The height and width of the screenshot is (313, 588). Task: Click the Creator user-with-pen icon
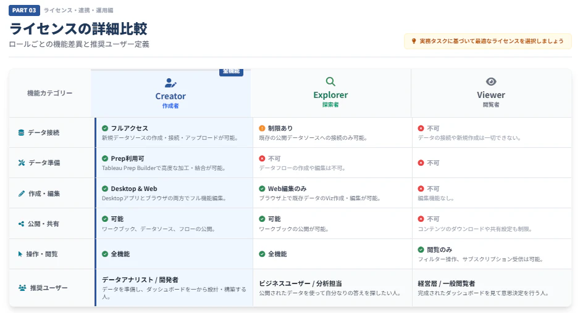click(170, 83)
